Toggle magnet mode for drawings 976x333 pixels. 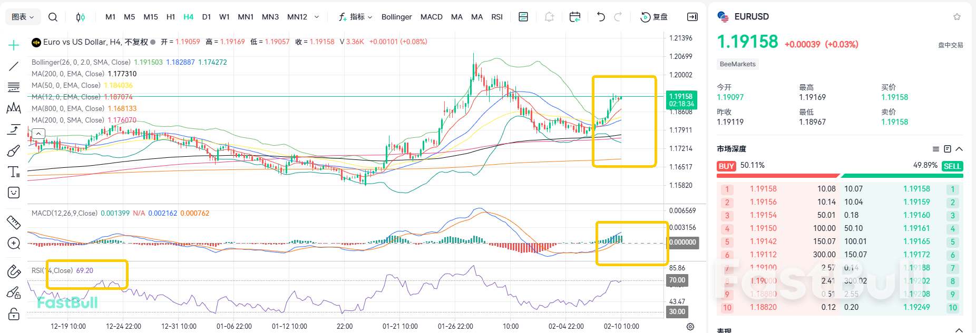(14, 271)
